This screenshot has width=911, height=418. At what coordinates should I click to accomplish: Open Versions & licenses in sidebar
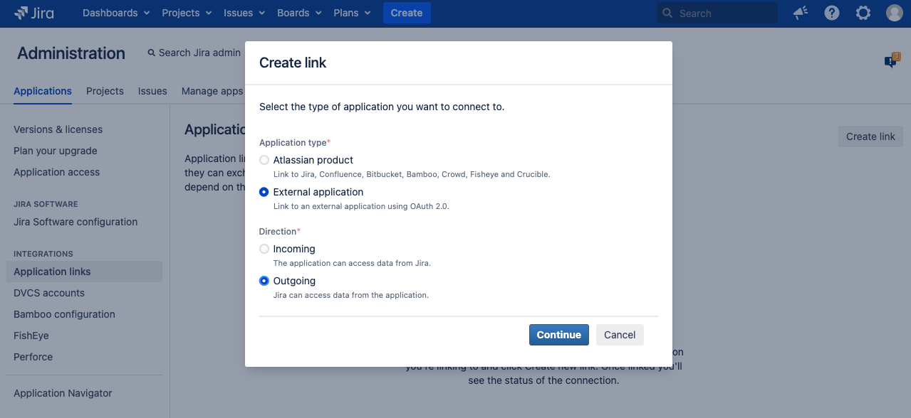pyautogui.click(x=58, y=129)
